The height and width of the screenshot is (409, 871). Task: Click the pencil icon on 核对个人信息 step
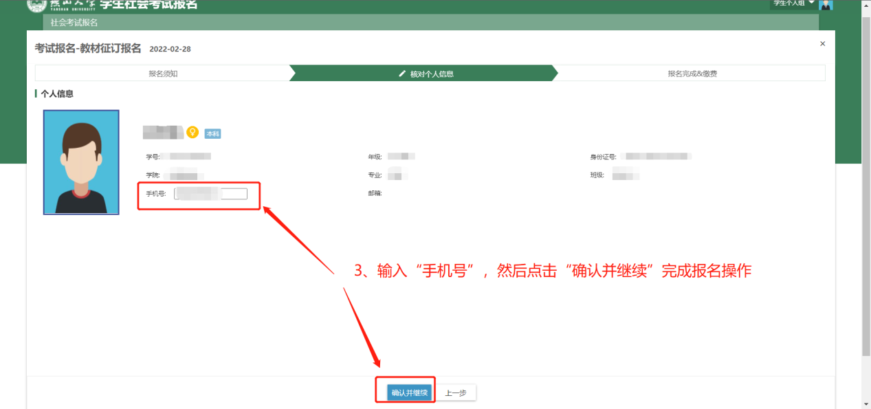pyautogui.click(x=402, y=74)
